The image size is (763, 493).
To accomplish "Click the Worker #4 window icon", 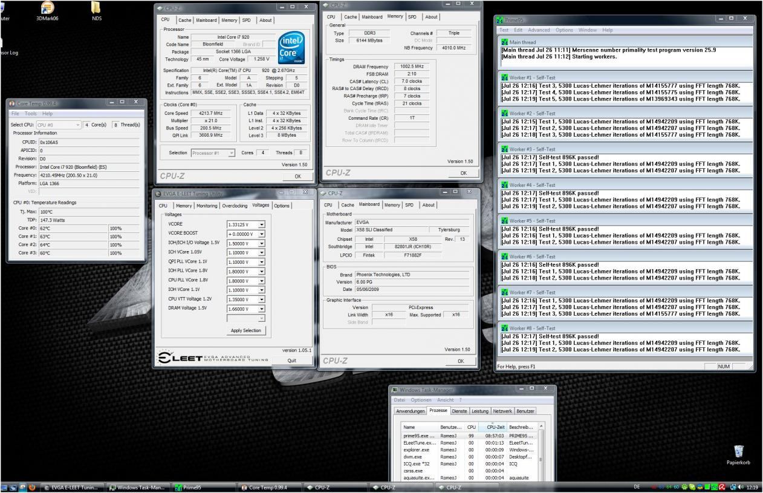I will [x=504, y=185].
